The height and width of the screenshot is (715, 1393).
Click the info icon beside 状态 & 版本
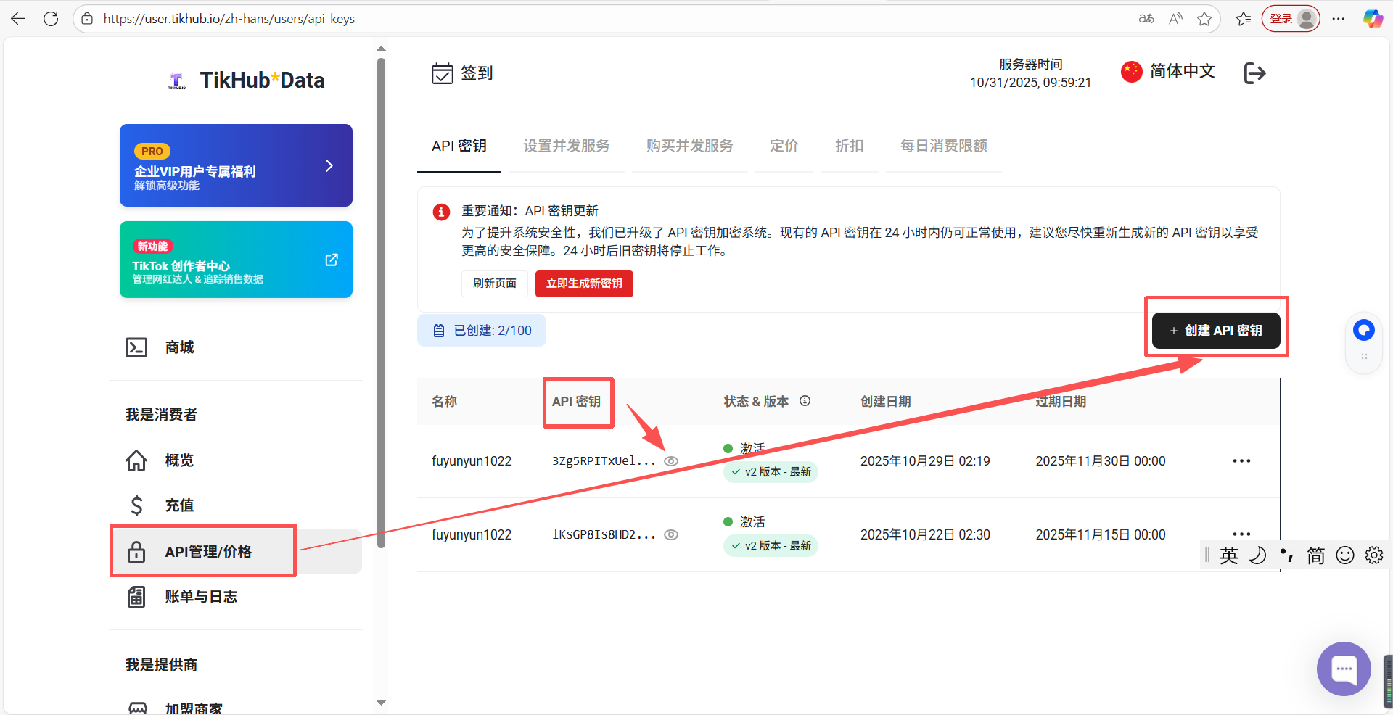click(x=805, y=401)
